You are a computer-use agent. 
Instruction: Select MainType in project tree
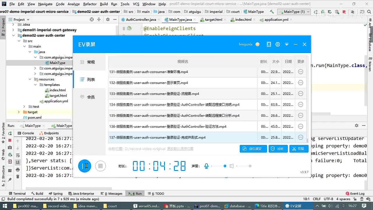55,63
